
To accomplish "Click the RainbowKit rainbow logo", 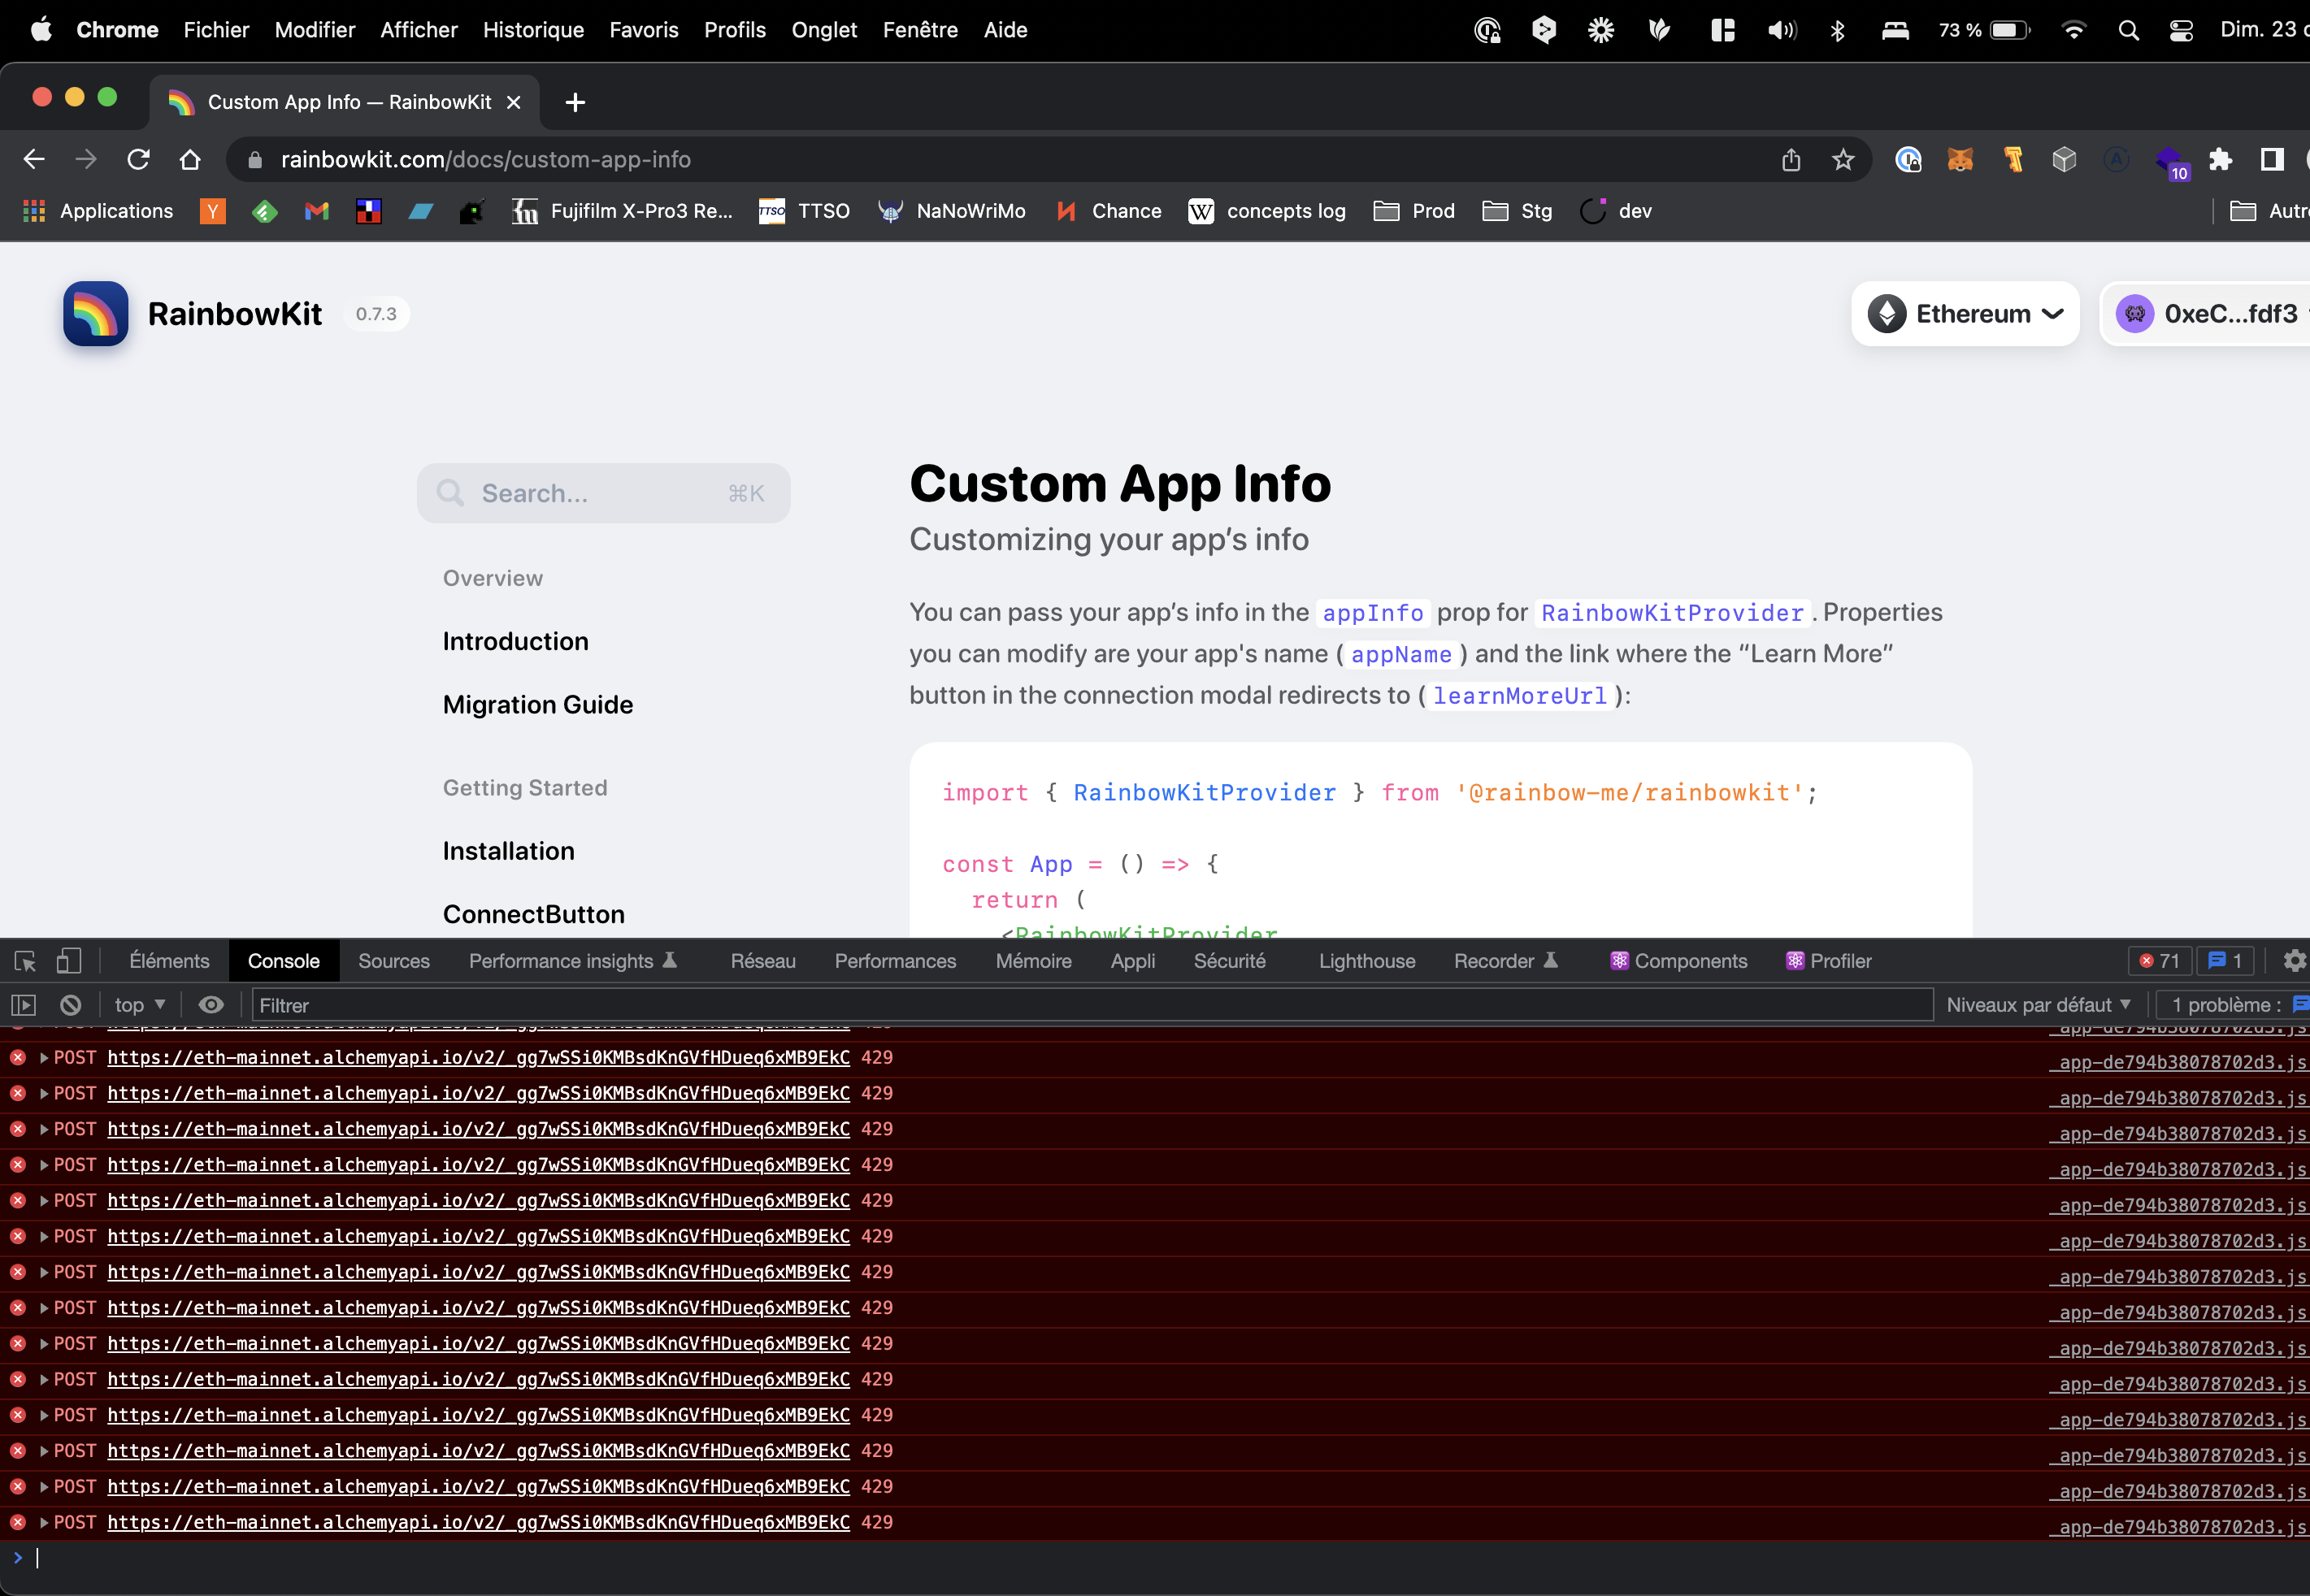I will tap(95, 313).
